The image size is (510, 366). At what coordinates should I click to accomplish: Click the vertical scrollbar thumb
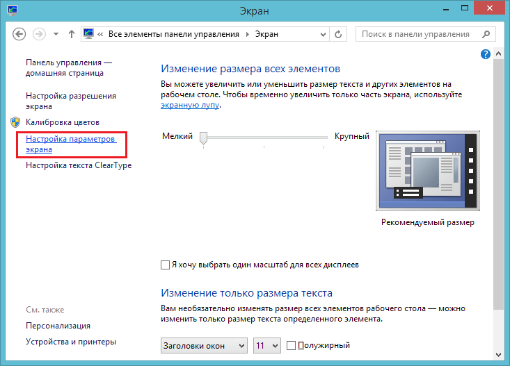click(498, 185)
